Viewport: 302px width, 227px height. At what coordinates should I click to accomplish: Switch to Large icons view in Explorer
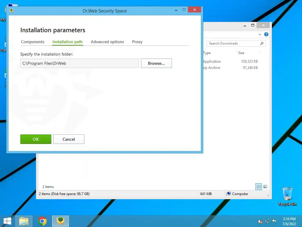(265, 187)
